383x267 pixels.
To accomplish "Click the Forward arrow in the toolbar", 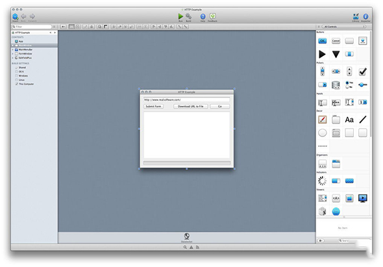I will [32, 16].
